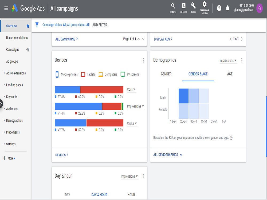This screenshot has height=200, width=267.
Task: Open Settings & Billing gear
Action: click(x=205, y=8)
